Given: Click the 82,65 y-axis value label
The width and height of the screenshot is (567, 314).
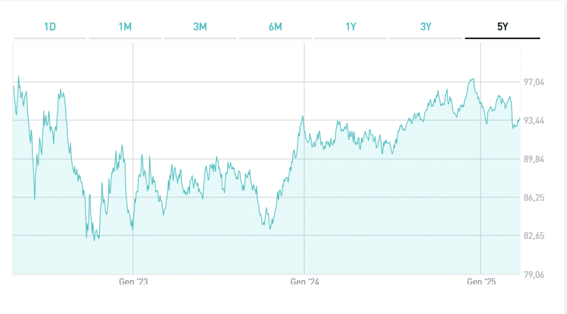Looking at the screenshot, I should pyautogui.click(x=534, y=236).
